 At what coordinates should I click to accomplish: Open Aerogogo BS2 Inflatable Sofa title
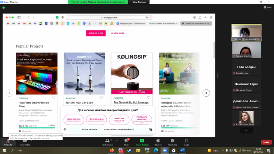pos(176,104)
